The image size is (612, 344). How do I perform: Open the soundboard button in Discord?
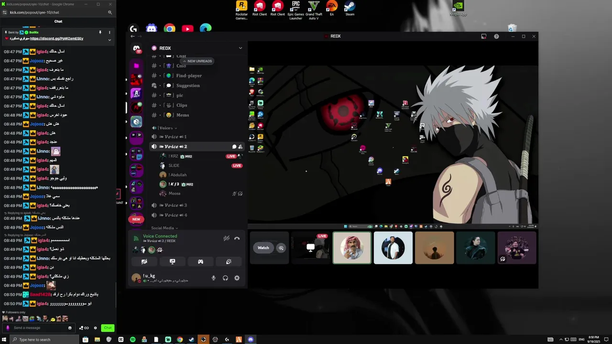coord(229,262)
